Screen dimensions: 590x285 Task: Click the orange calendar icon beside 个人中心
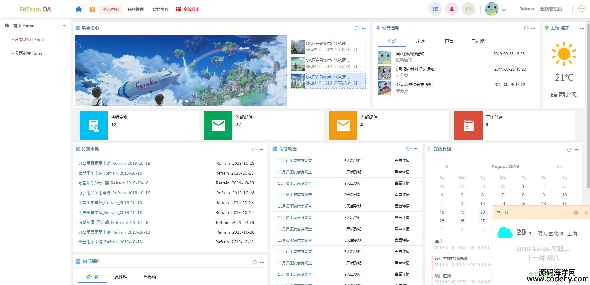[x=92, y=9]
